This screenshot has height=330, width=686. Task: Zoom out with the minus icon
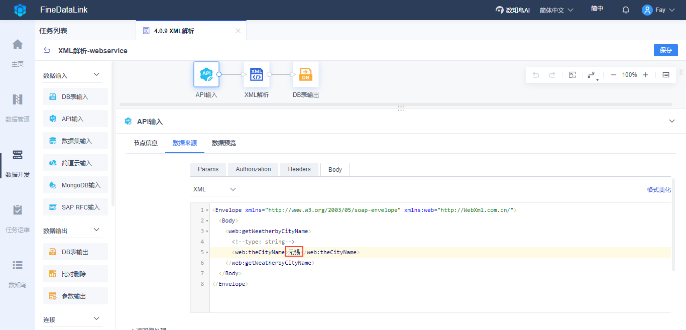coord(613,75)
